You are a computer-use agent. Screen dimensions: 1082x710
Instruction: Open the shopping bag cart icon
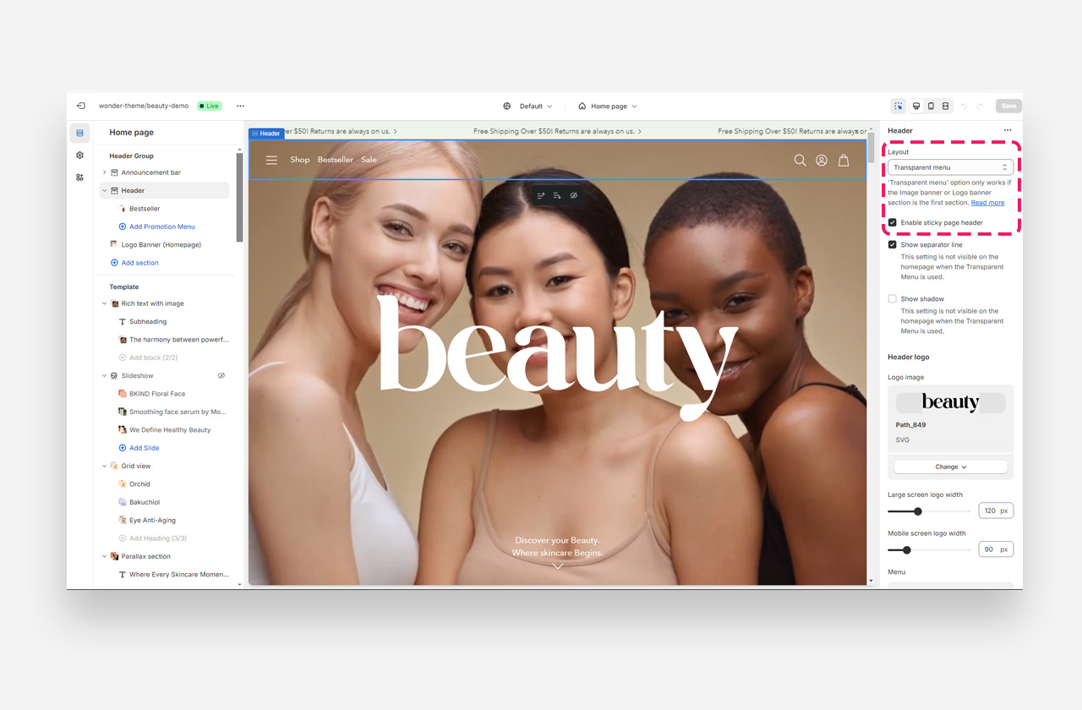click(x=843, y=161)
